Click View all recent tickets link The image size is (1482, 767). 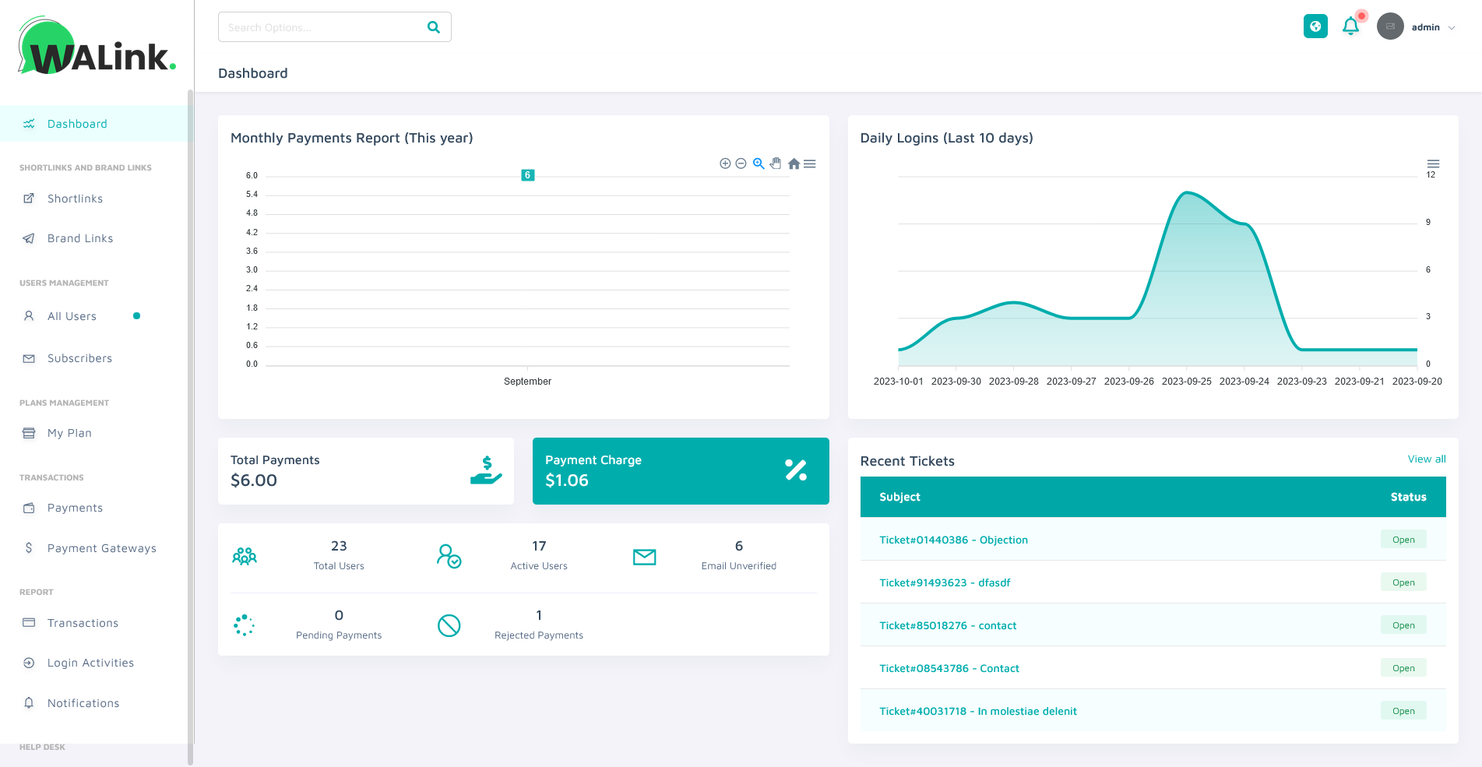pyautogui.click(x=1426, y=459)
